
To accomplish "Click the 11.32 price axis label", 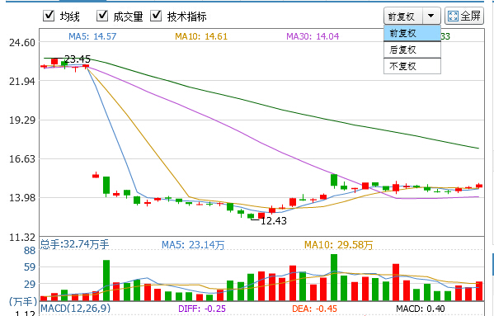I will tap(22, 238).
